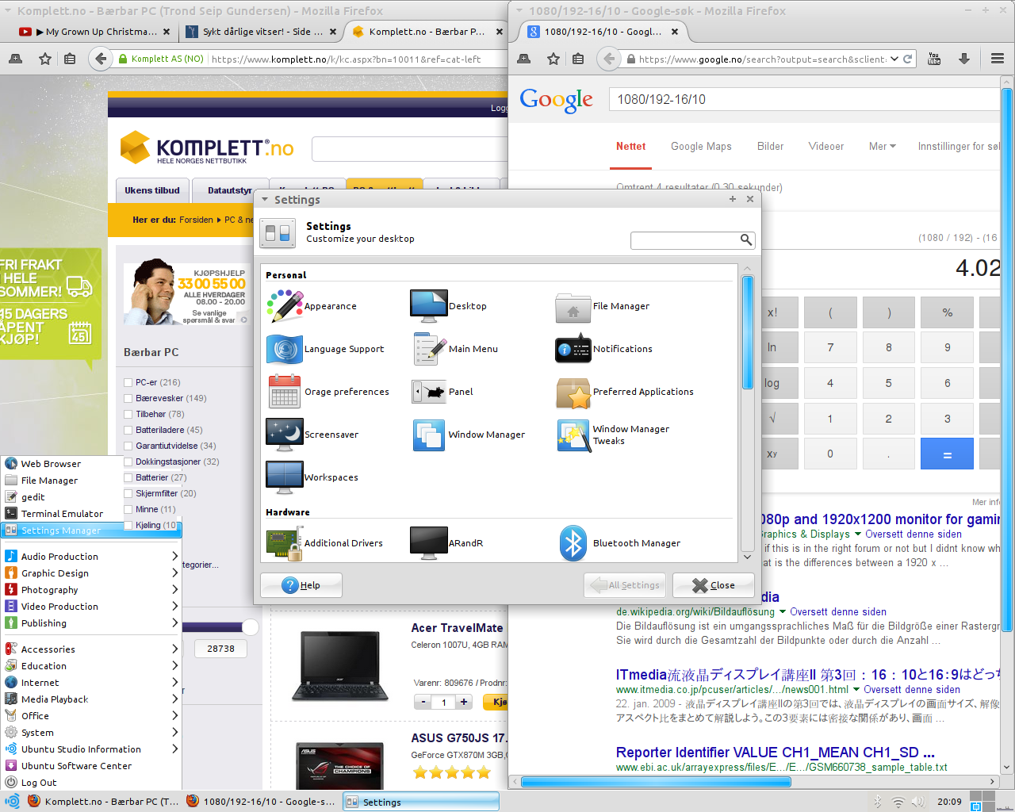
Task: Open Appearance settings icon
Action: coord(285,306)
